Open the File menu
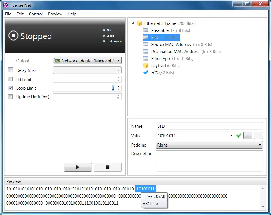 click(x=8, y=14)
